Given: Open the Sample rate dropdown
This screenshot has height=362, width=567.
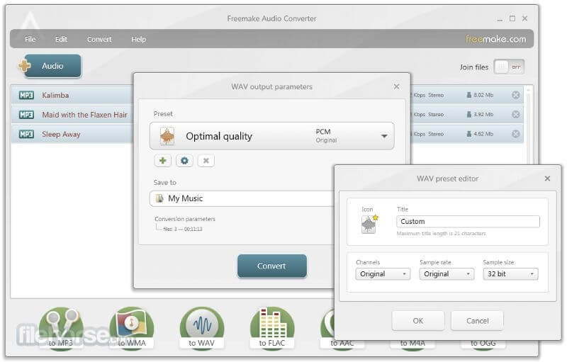Looking at the screenshot, I should click(447, 274).
